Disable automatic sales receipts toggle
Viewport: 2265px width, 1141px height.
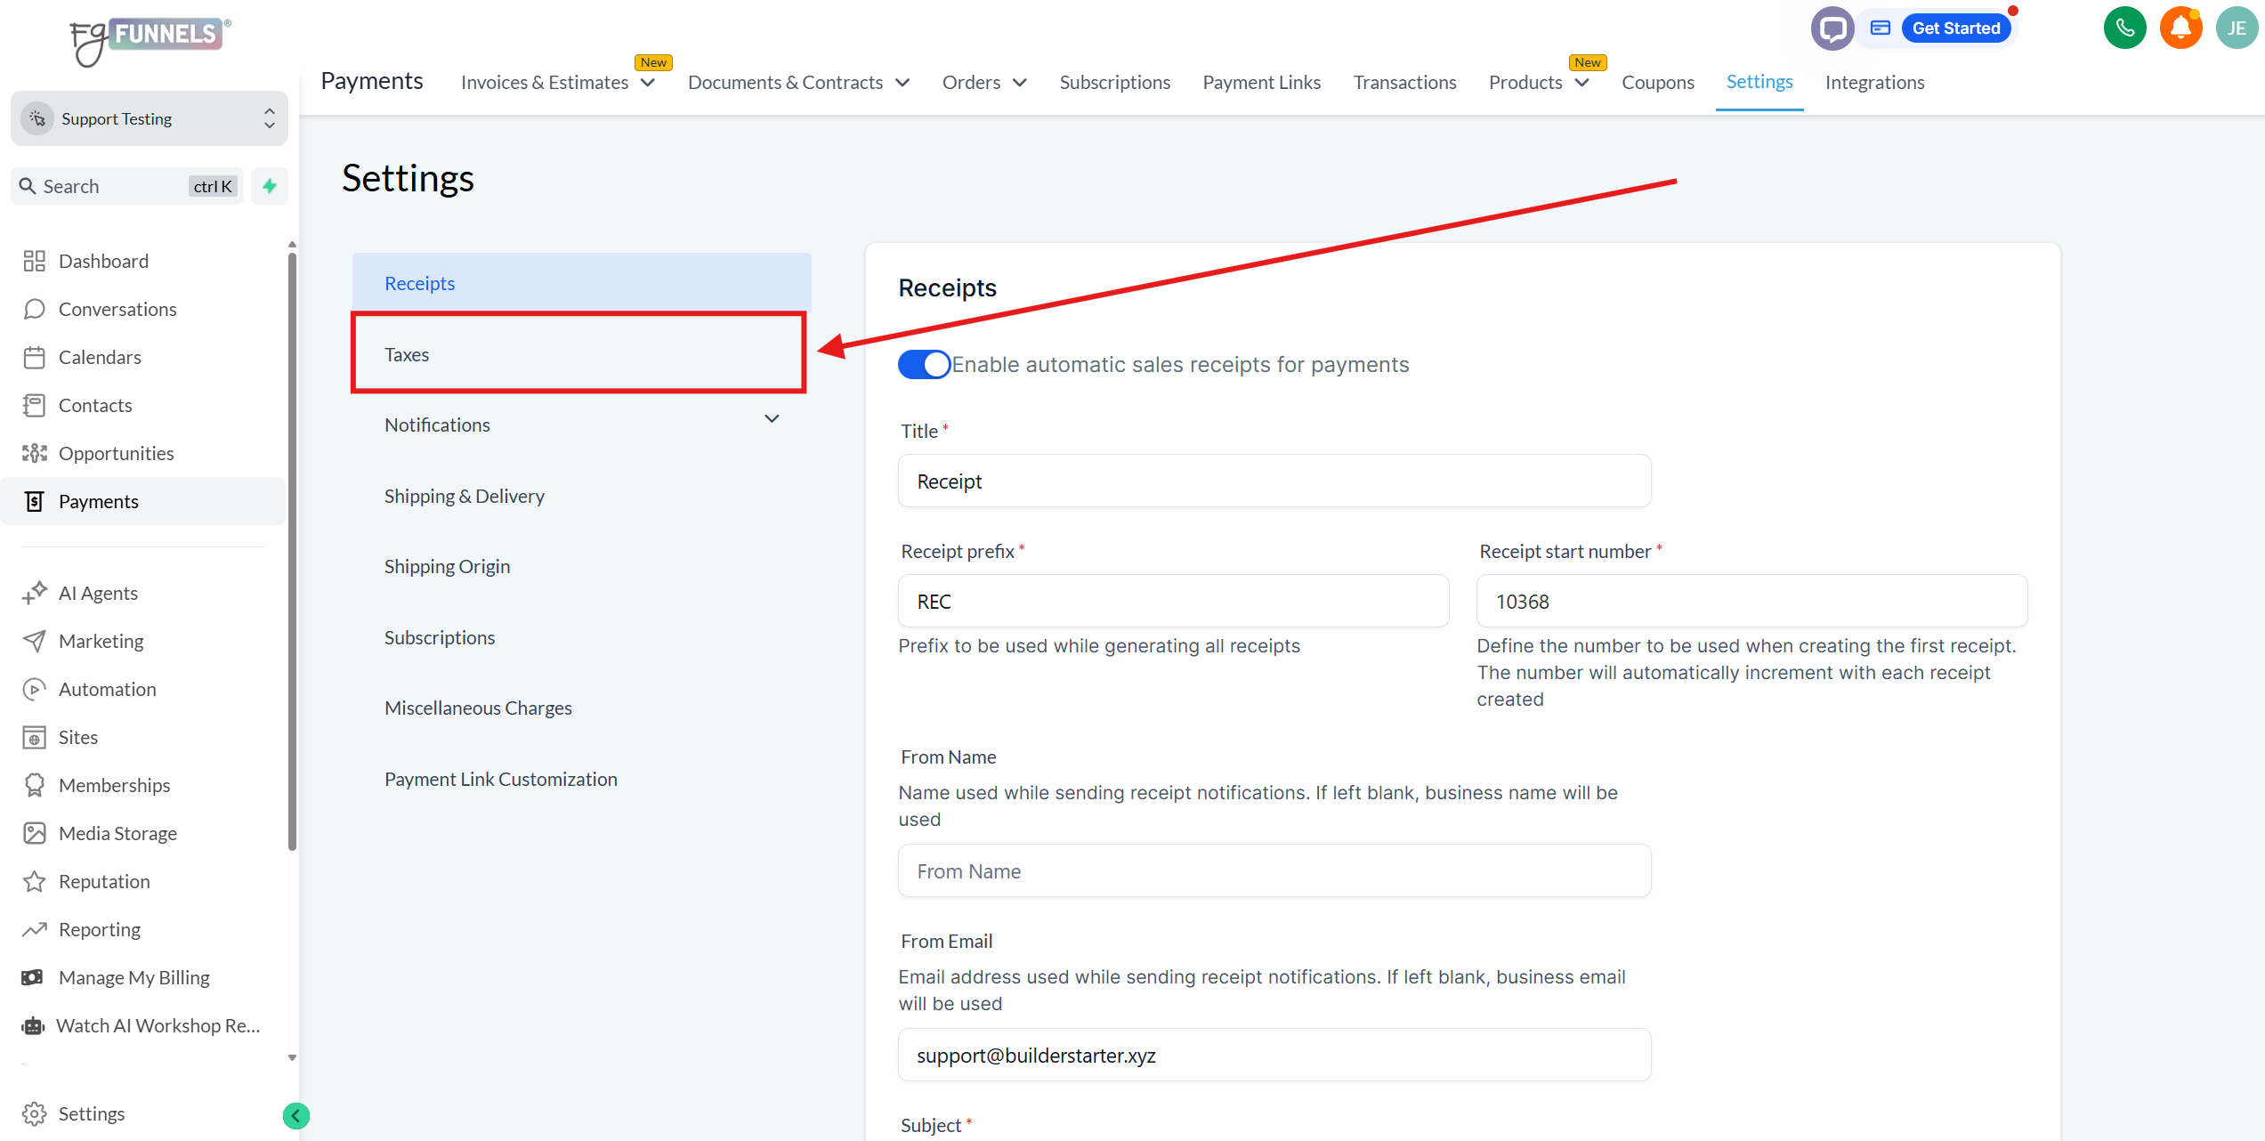[x=924, y=364]
